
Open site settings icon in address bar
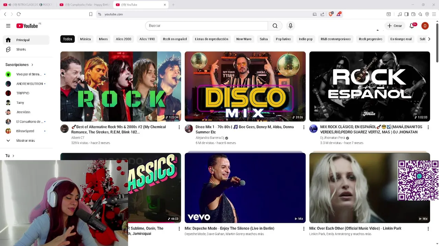click(x=99, y=14)
